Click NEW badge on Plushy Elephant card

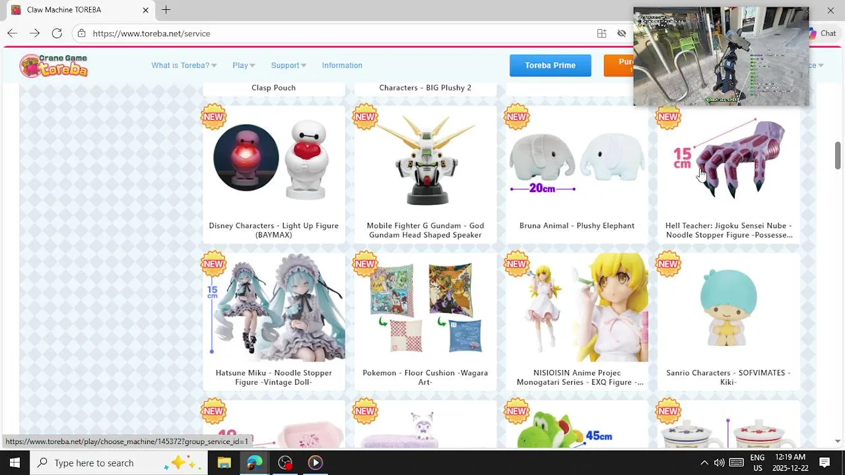pos(517,117)
